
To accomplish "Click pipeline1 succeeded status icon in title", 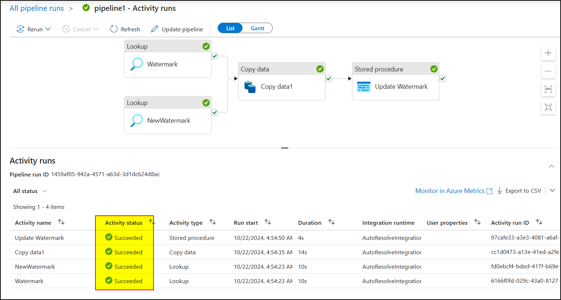I will coord(86,8).
